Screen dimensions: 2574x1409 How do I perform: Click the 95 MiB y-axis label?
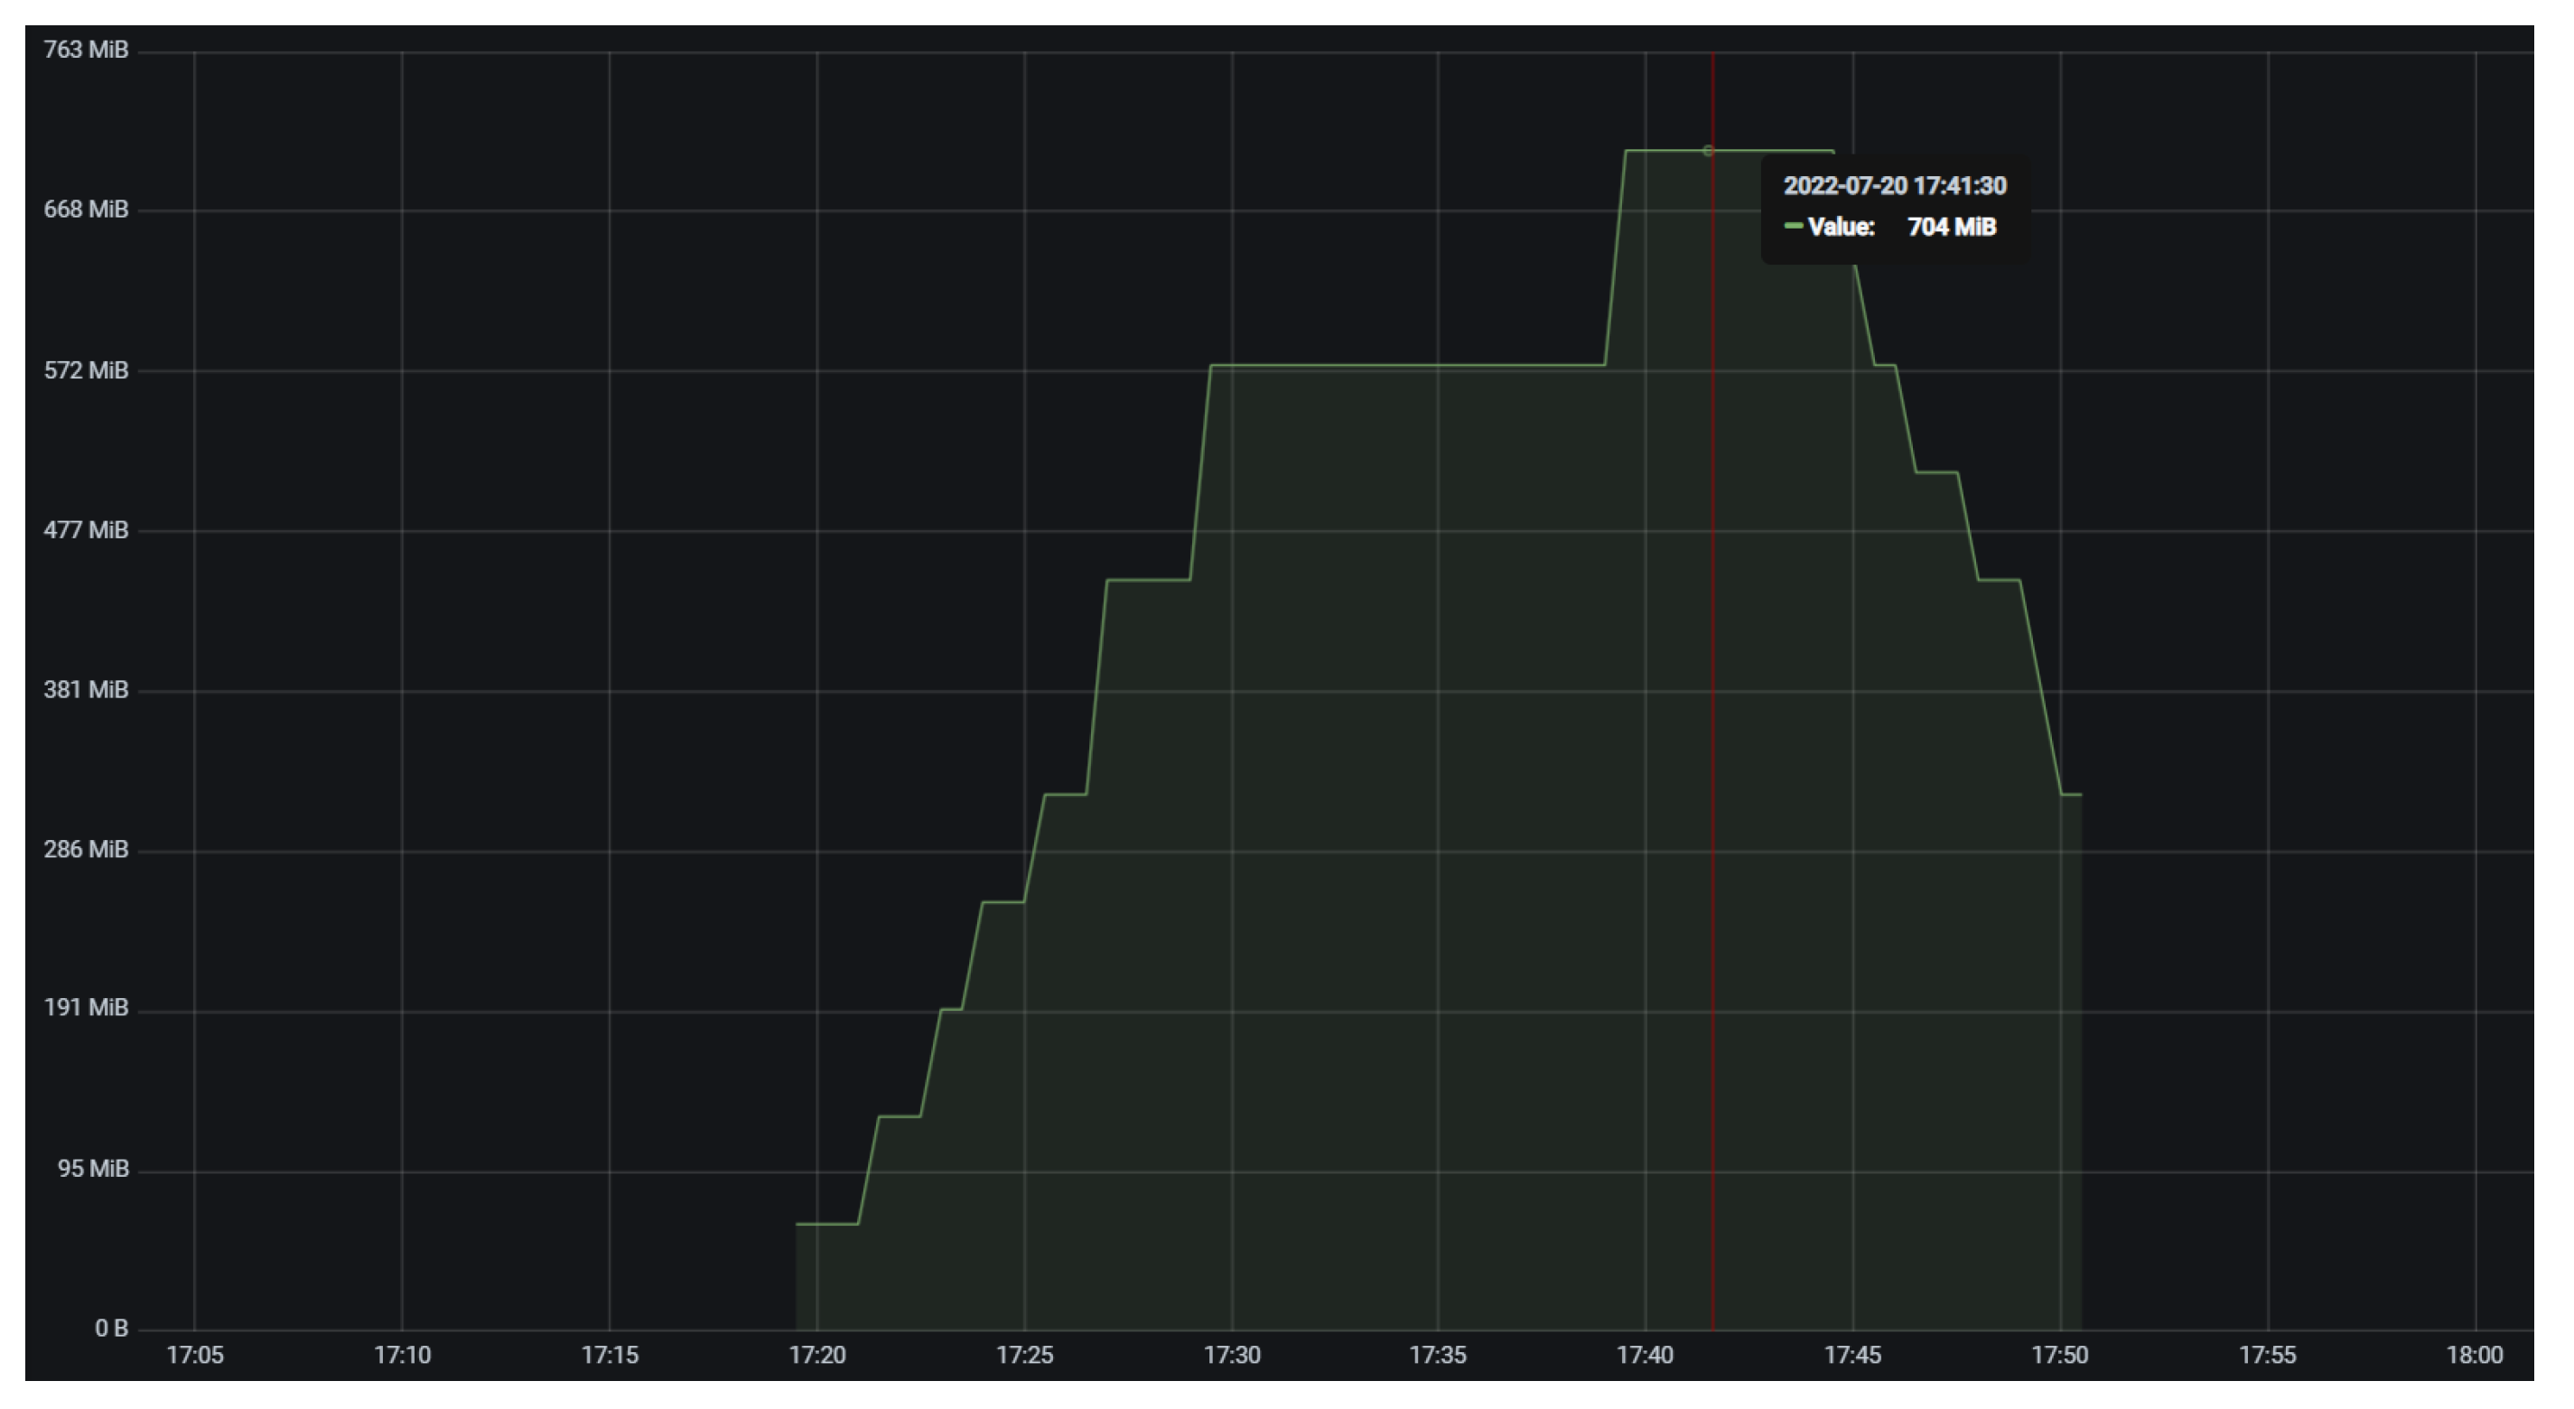coord(94,1168)
